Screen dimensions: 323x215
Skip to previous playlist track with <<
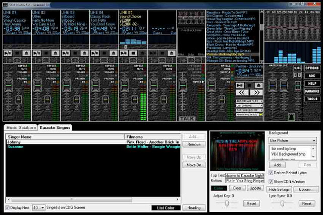coord(242,93)
